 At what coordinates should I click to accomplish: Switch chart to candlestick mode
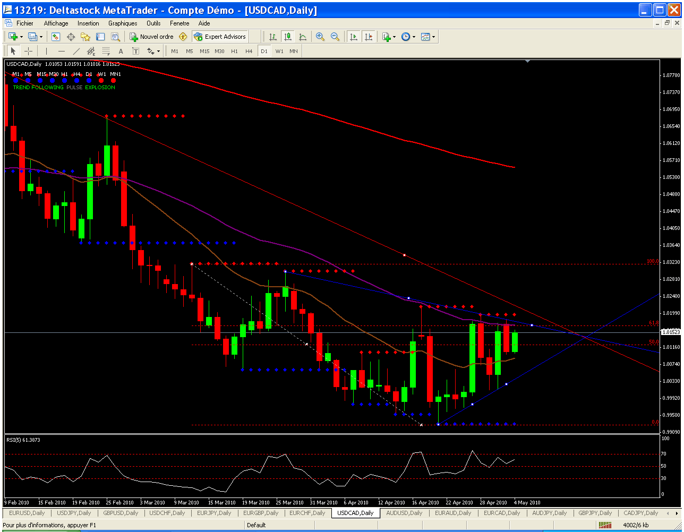coord(287,37)
